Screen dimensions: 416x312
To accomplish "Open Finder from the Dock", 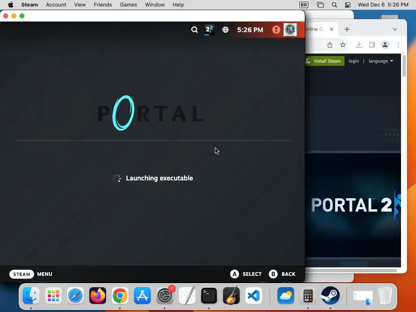I will (x=31, y=296).
